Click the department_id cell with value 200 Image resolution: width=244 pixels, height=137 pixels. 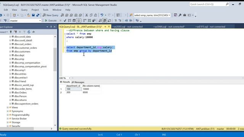tap(74, 92)
